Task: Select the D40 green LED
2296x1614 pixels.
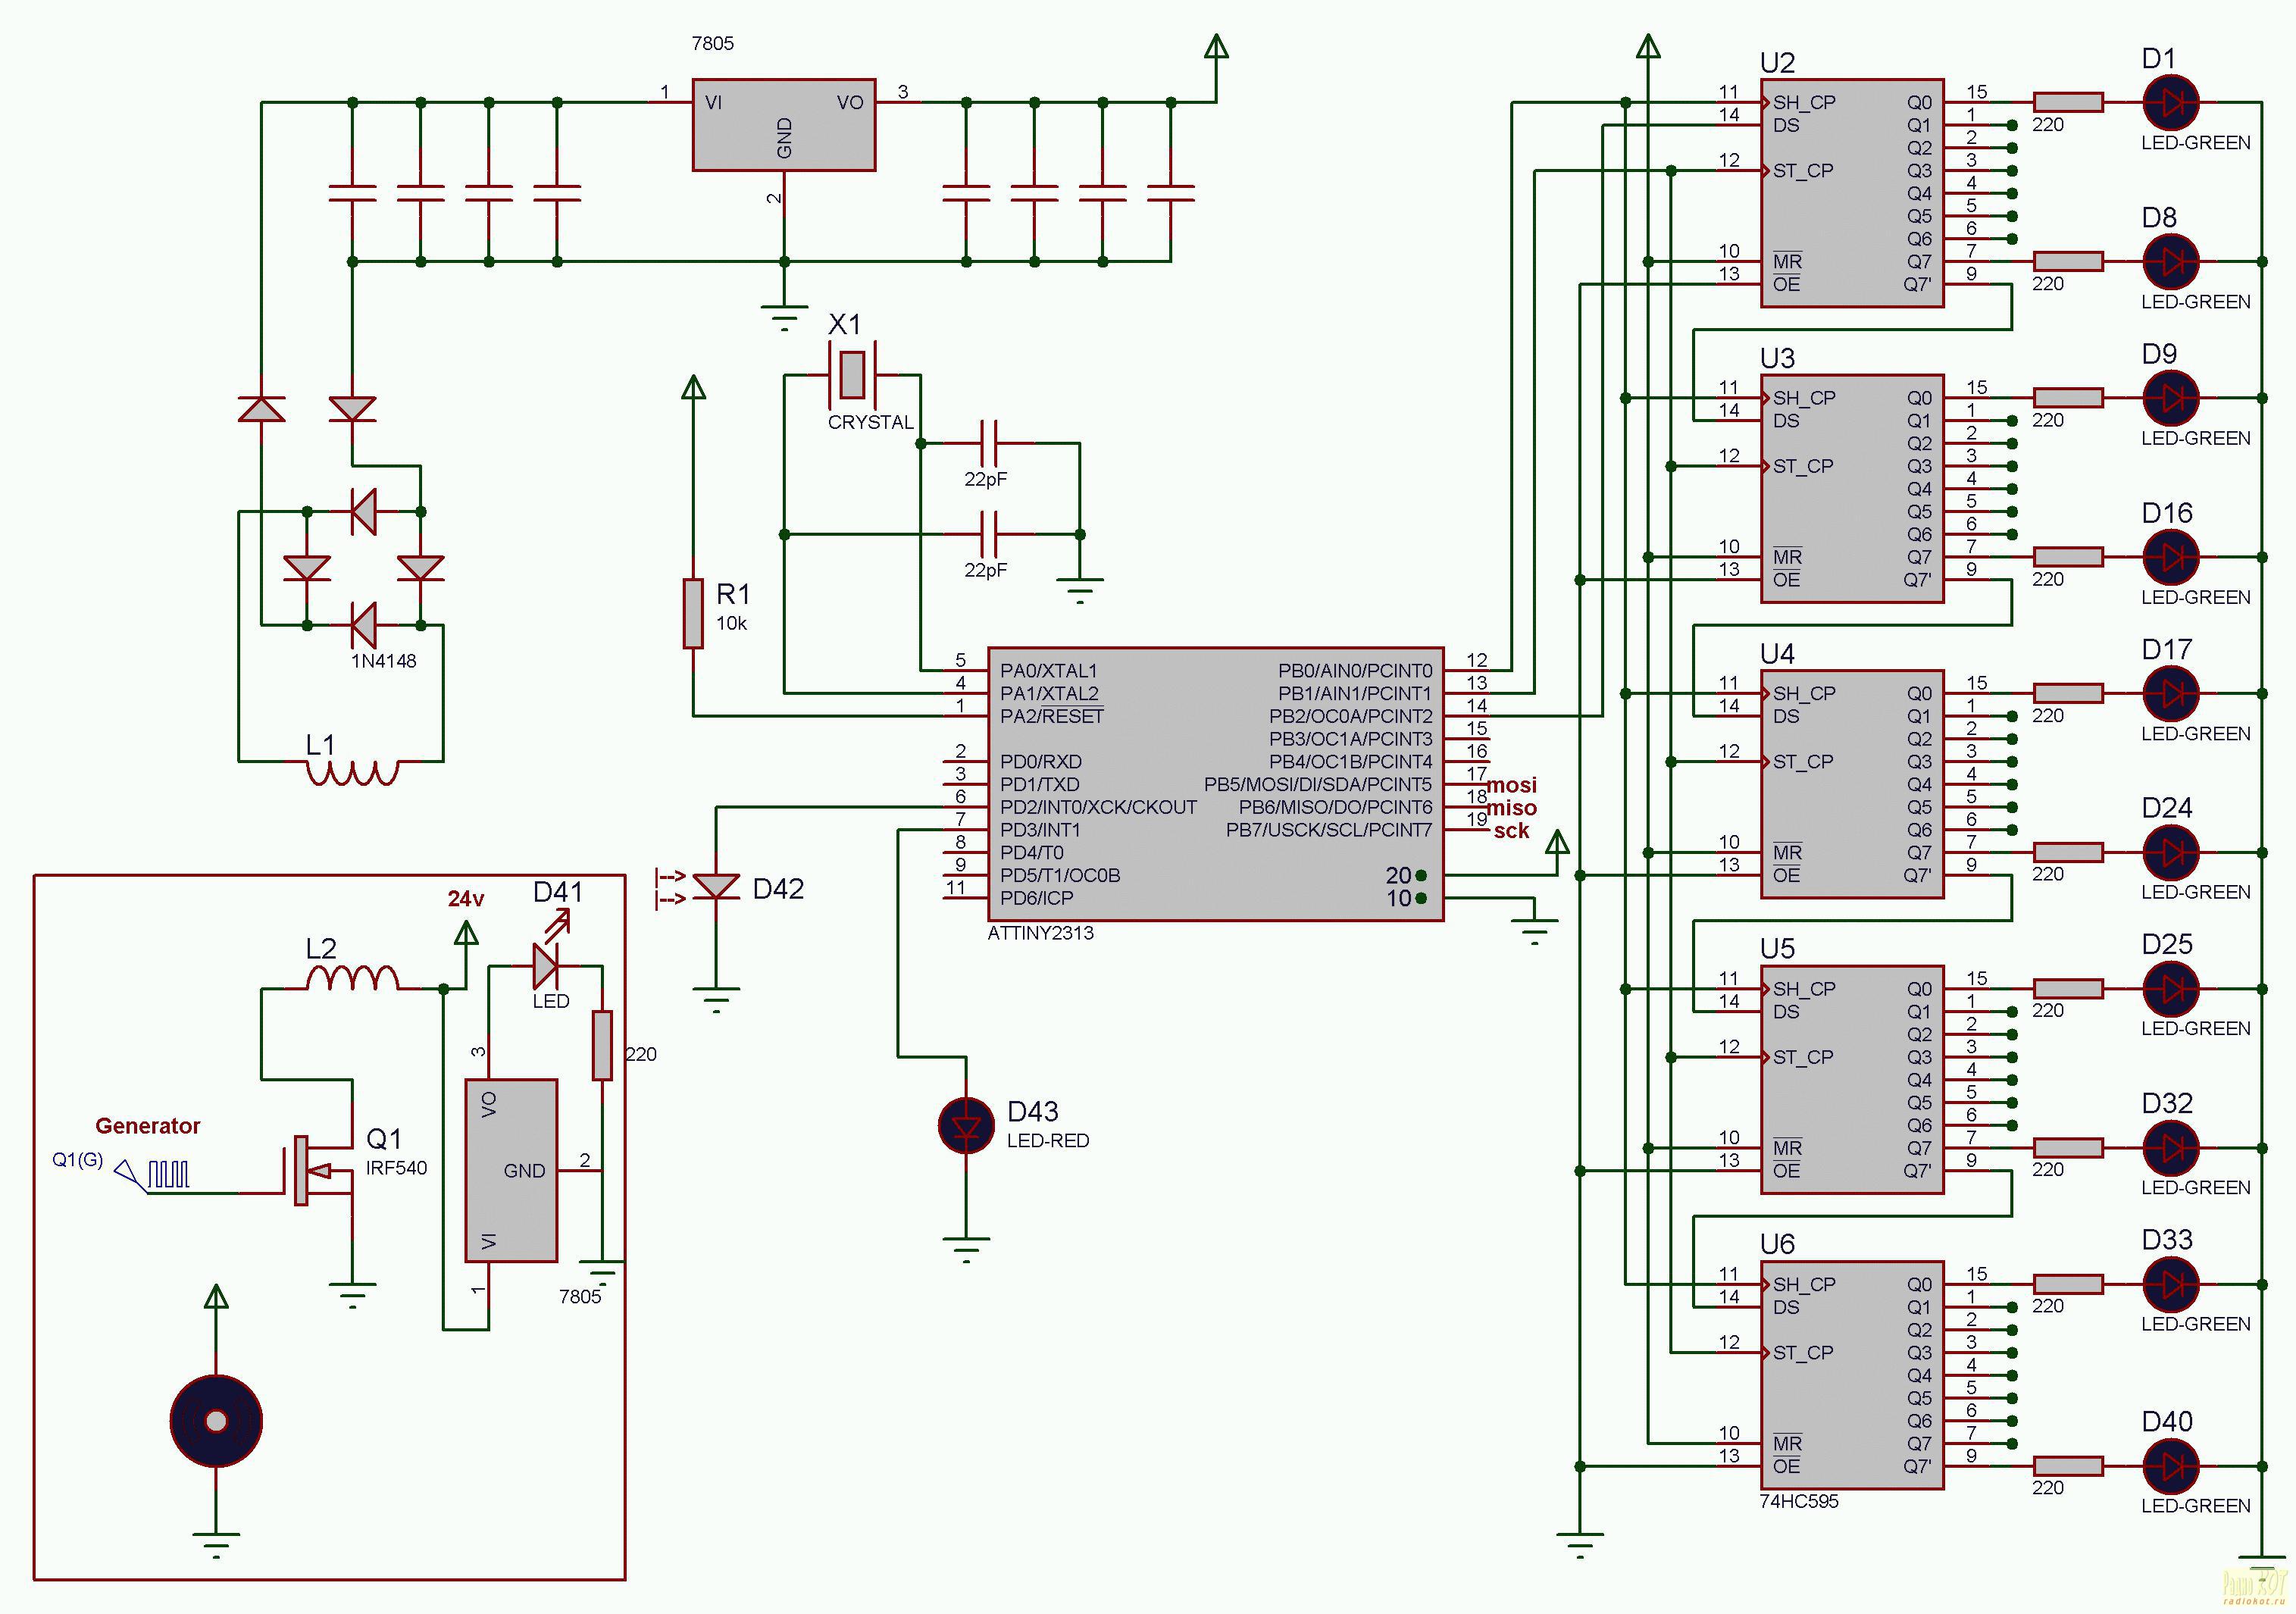Action: tap(2171, 1466)
